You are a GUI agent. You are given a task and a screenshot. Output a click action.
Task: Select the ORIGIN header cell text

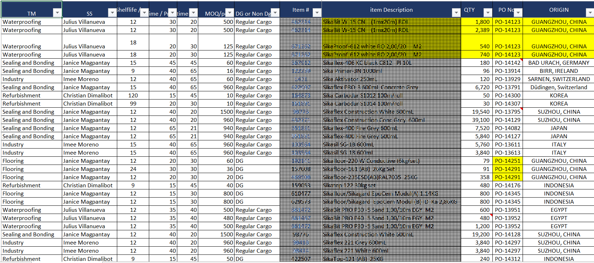[559, 10]
